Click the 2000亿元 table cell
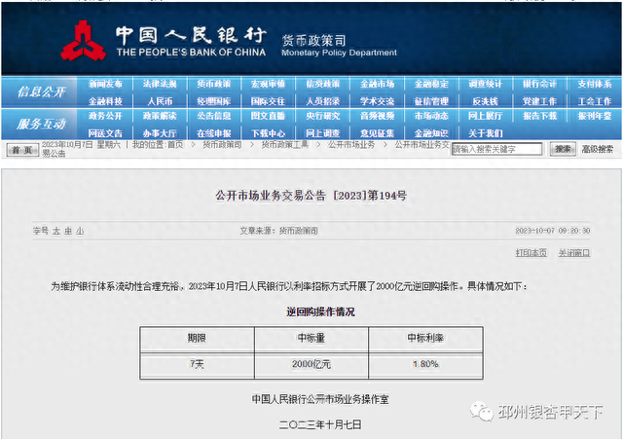This screenshot has width=623, height=439. [311, 364]
